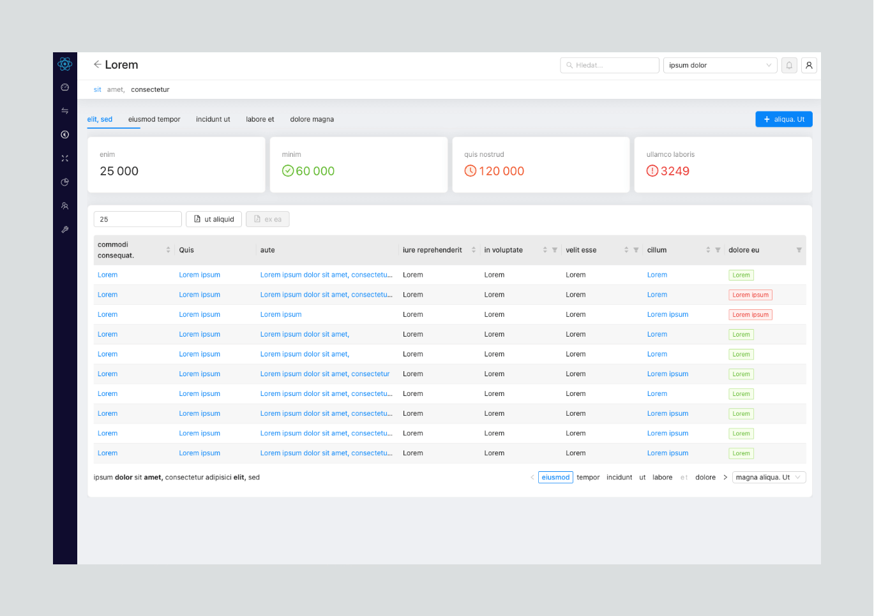Open the wrench tools sidebar icon
The height and width of the screenshot is (616, 874).
64,230
